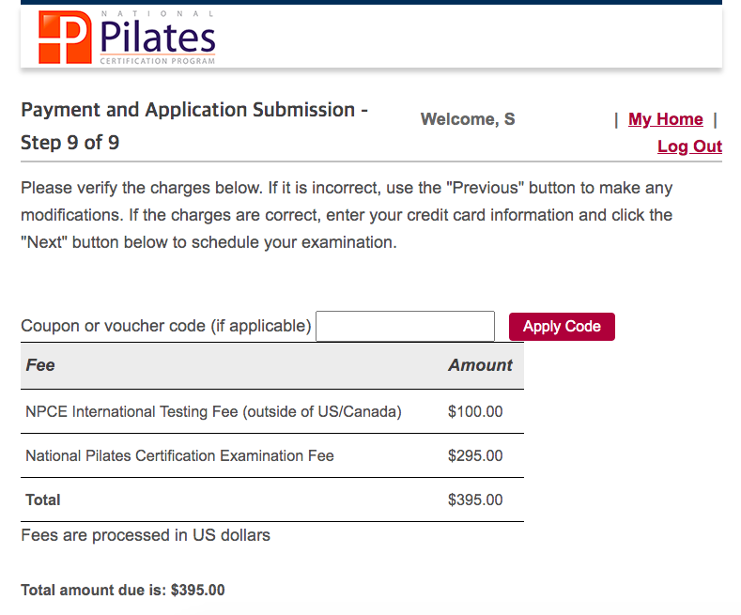Click the Apply Code button
The height and width of the screenshot is (615, 741).
coord(562,327)
